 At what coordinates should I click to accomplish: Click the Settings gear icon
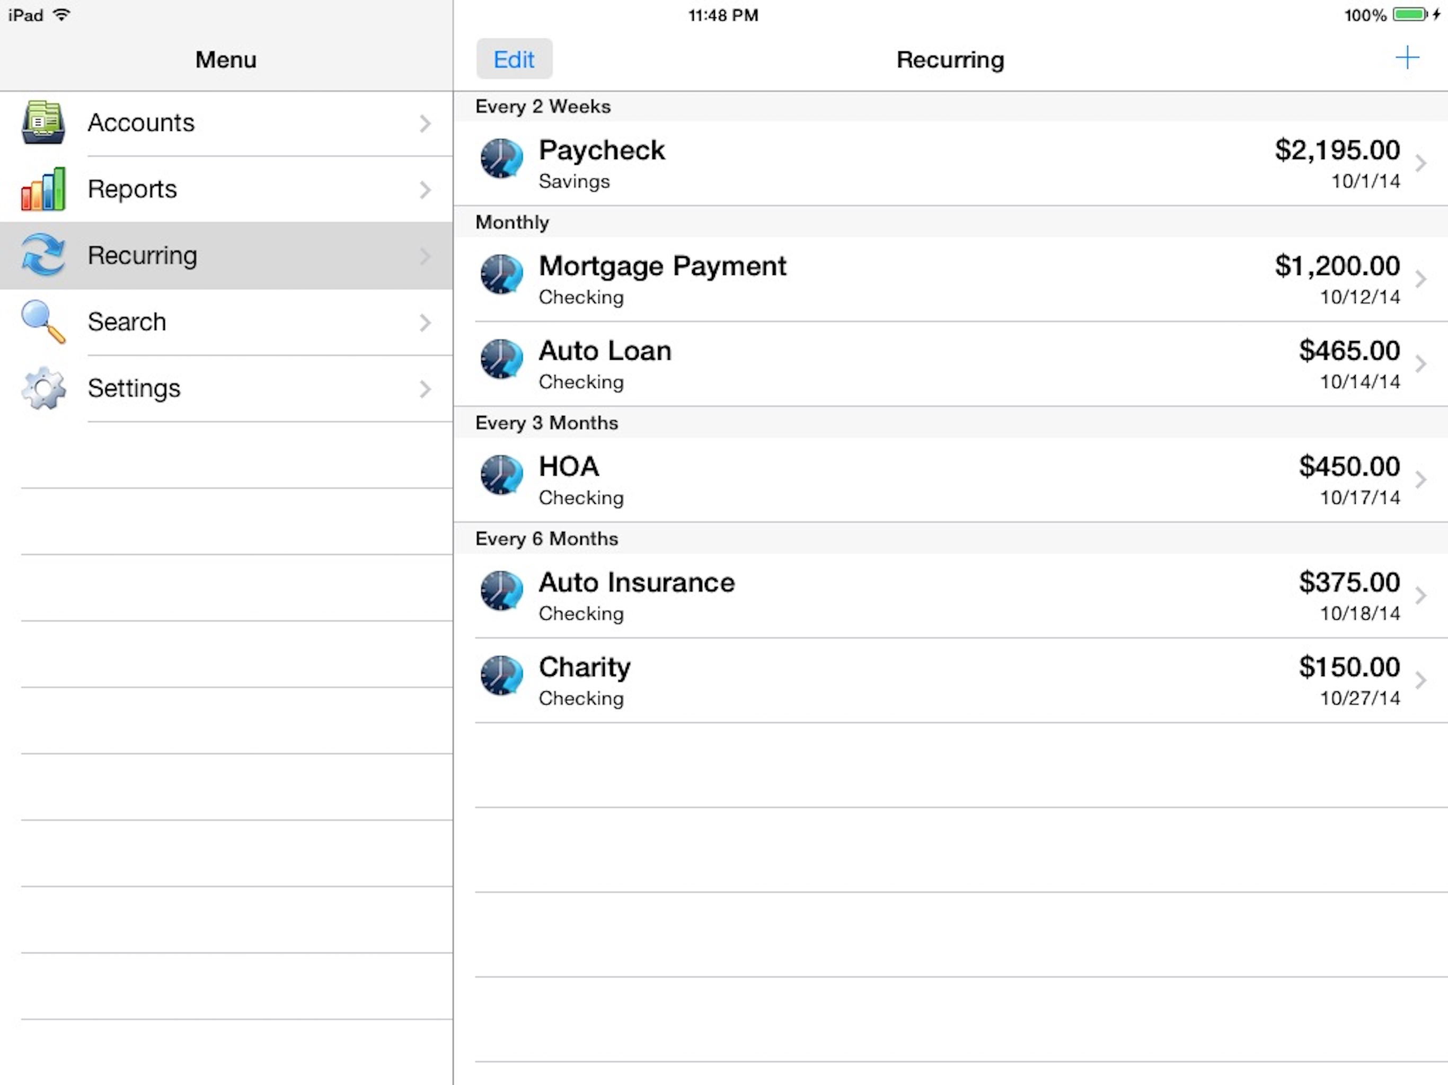43,388
